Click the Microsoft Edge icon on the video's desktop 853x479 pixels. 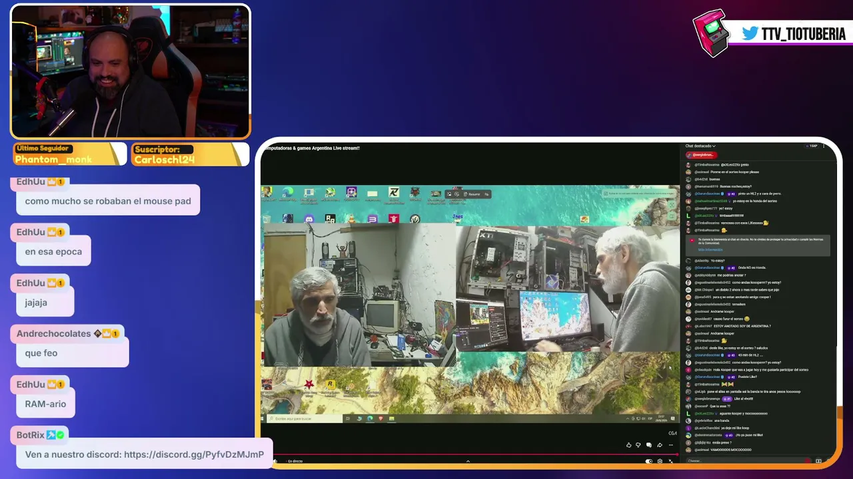(x=288, y=193)
